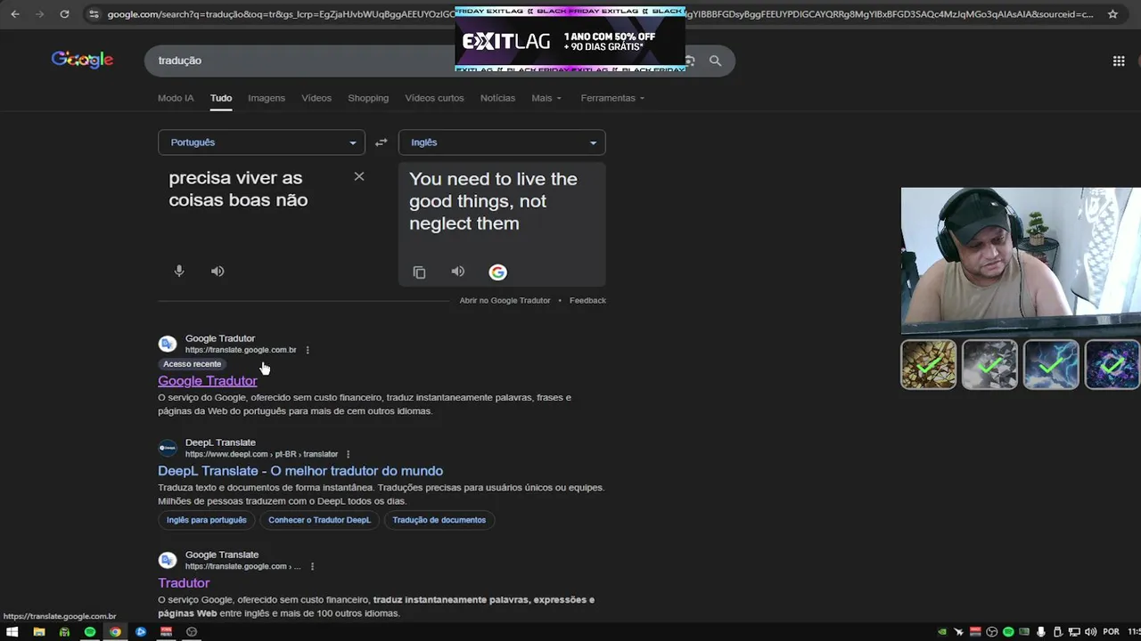1141x641 pixels.
Task: Click the ExitLag Black Friday banner
Action: (x=570, y=39)
